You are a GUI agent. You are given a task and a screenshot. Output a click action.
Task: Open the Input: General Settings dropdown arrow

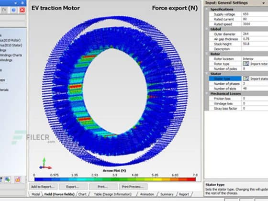coord(263,3)
